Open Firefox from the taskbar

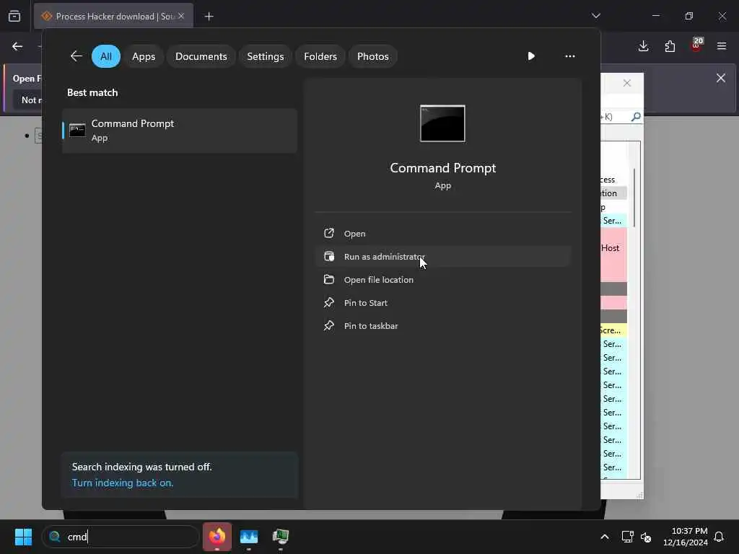point(217,537)
